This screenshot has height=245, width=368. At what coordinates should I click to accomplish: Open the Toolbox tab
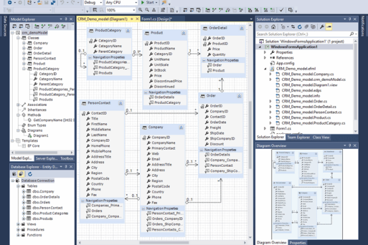point(67,158)
